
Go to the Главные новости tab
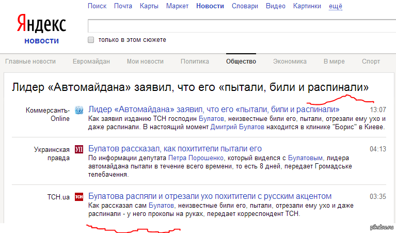click(30, 61)
